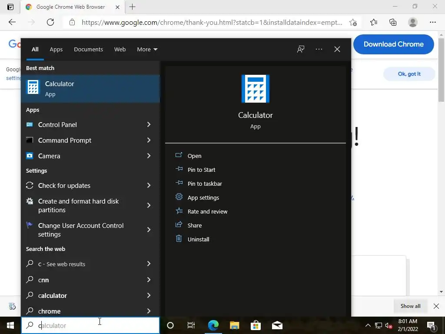
Task: Expand the 'c - See web results' arrow
Action: tap(149, 264)
